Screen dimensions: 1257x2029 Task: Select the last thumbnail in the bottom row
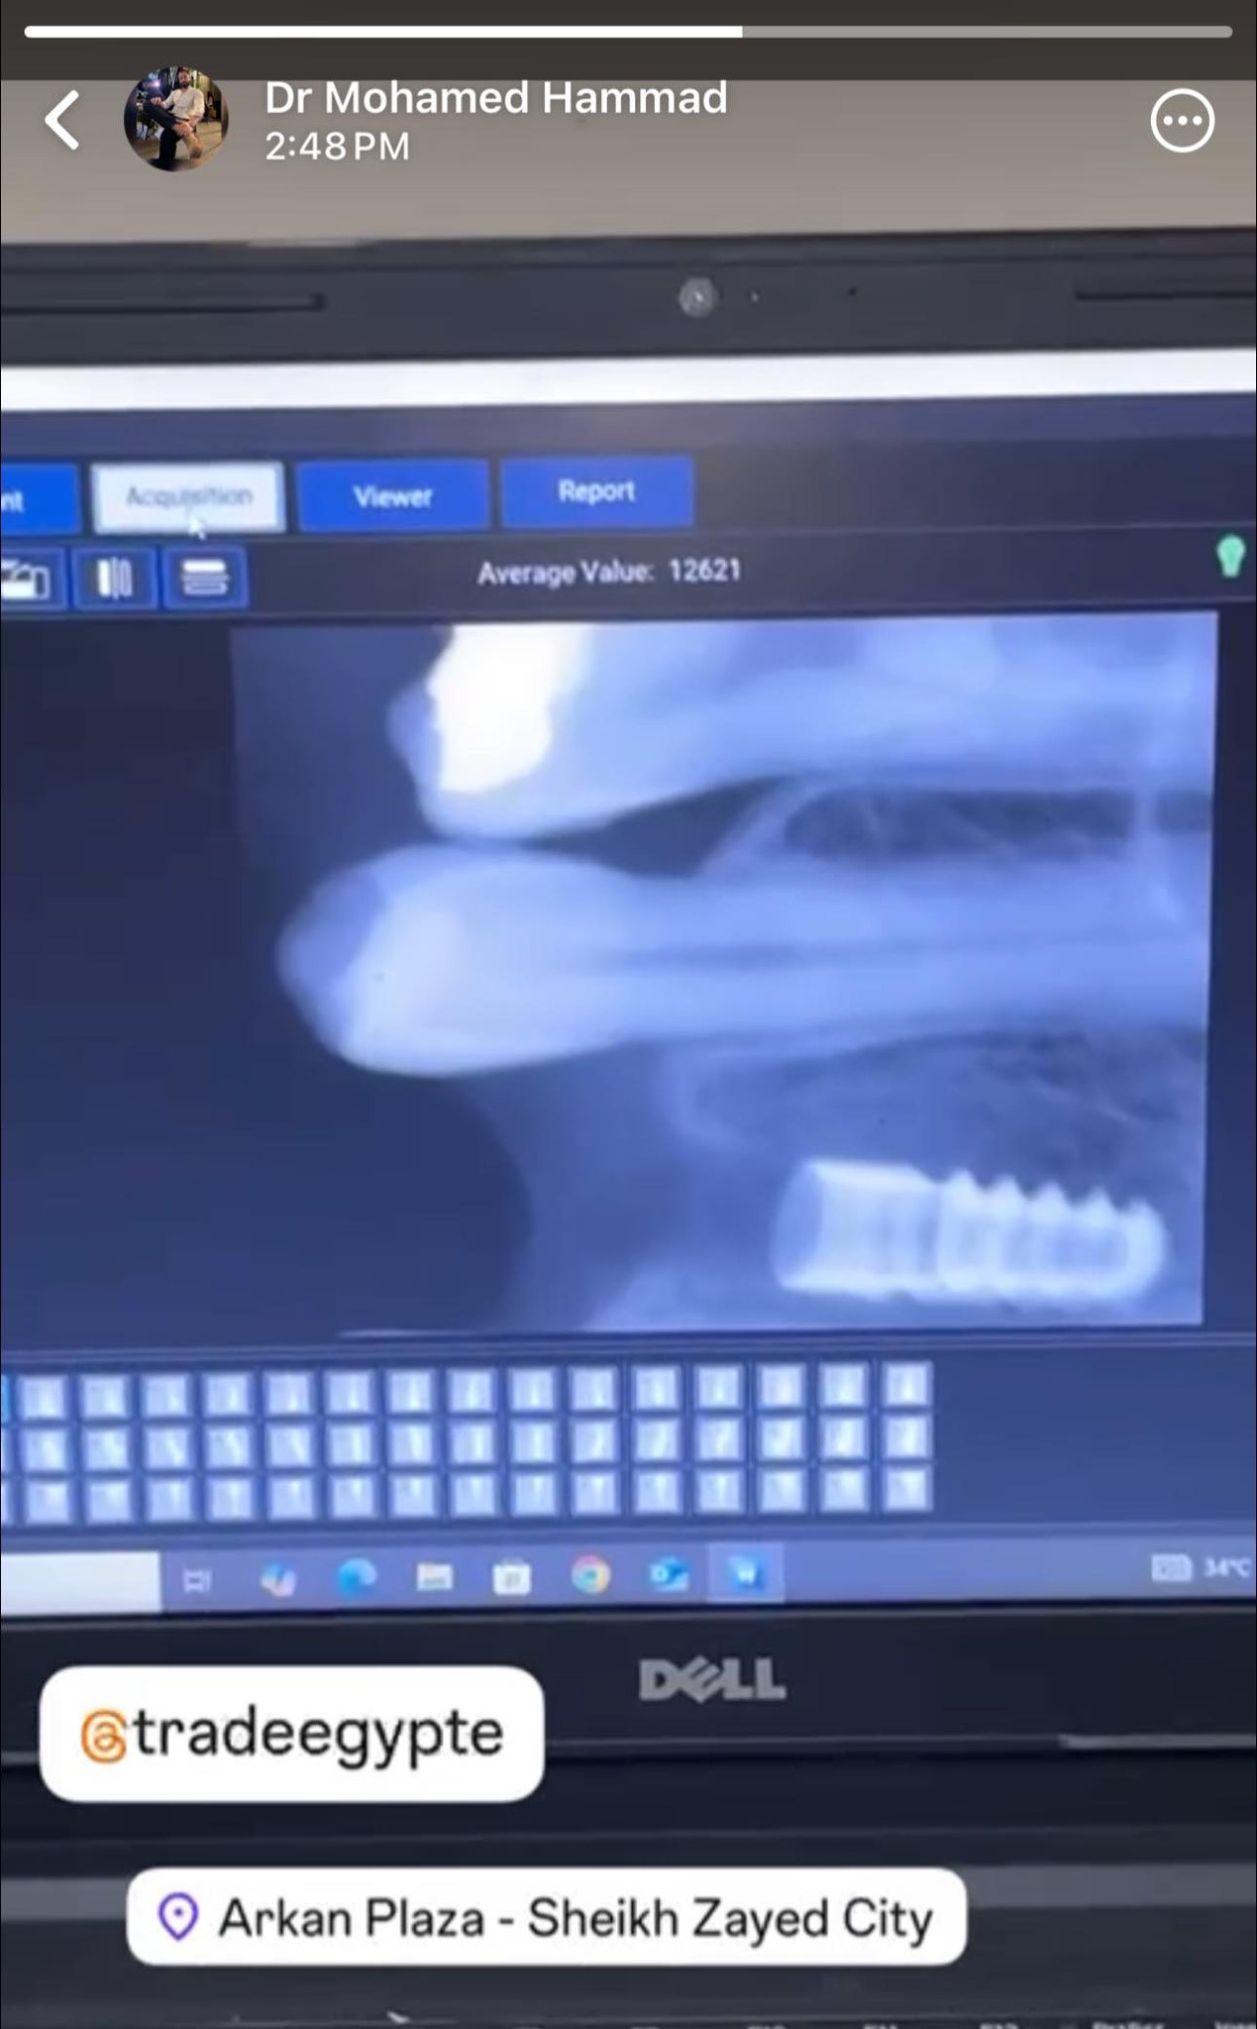[905, 1488]
